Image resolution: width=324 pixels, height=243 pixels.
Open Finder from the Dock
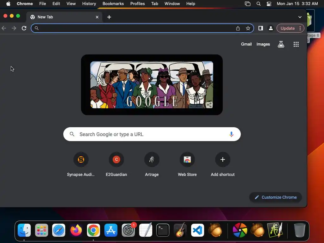[x=24, y=230]
